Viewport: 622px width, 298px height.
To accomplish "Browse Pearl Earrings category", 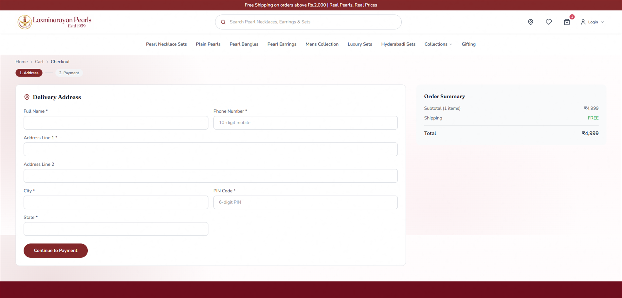I will point(282,44).
